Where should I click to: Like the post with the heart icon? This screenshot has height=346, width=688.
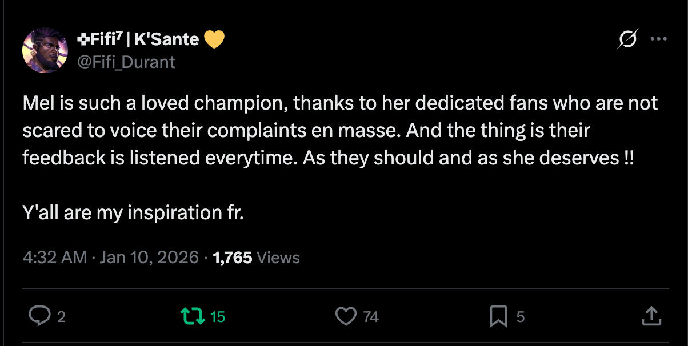[346, 316]
